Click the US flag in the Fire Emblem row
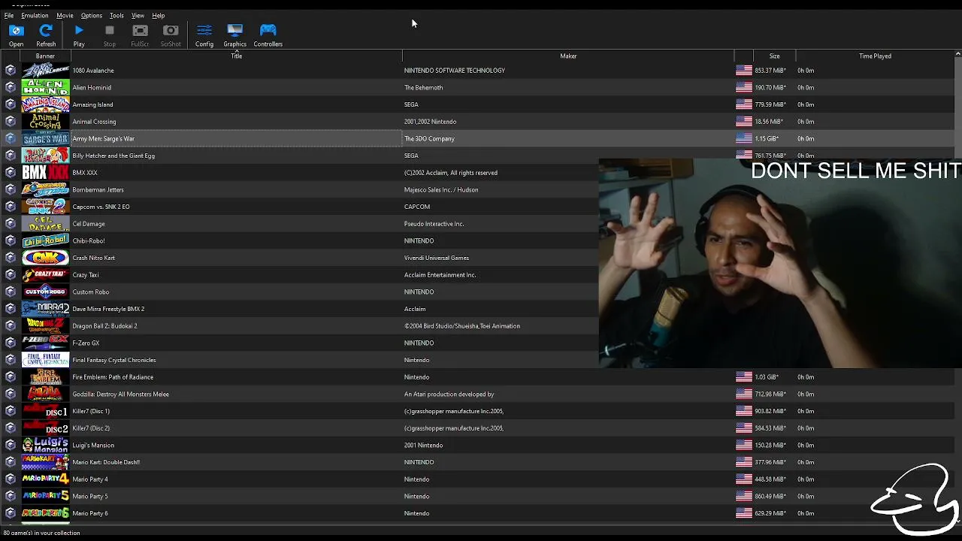Screen dimensions: 962x541 coord(744,377)
